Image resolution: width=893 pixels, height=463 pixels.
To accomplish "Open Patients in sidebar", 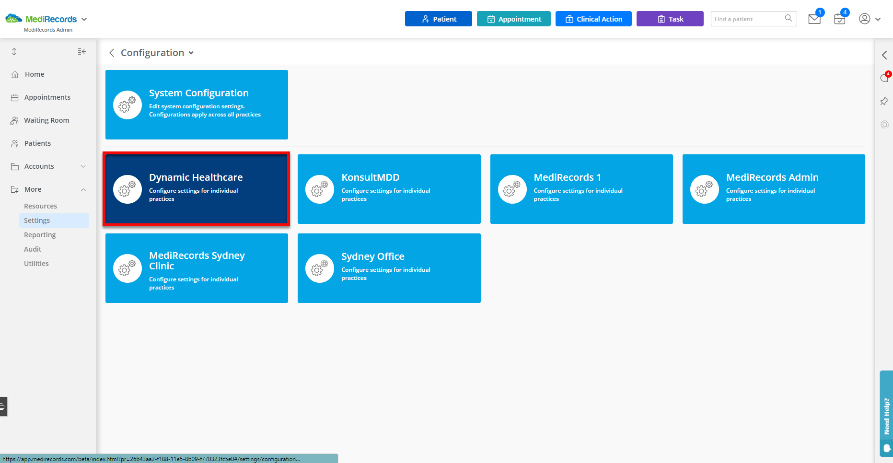I will pos(37,143).
